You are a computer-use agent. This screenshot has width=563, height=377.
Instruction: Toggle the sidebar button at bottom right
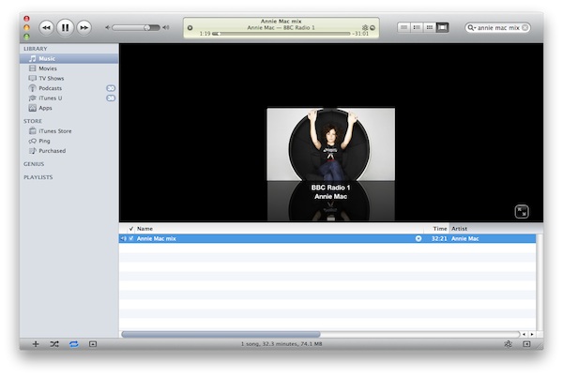(x=526, y=344)
